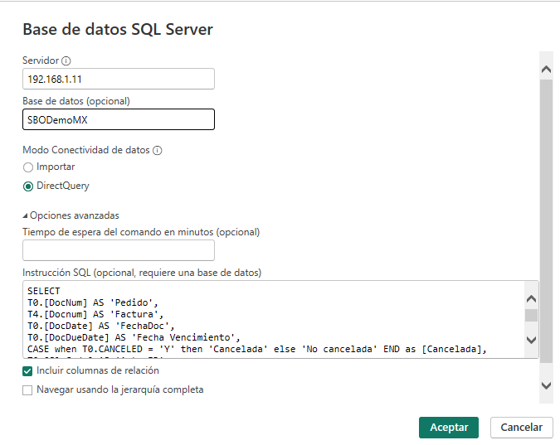Select the Importar connectivity mode

coord(28,167)
